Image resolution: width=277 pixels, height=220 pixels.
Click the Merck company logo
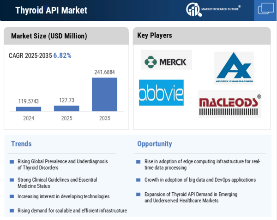(x=166, y=61)
